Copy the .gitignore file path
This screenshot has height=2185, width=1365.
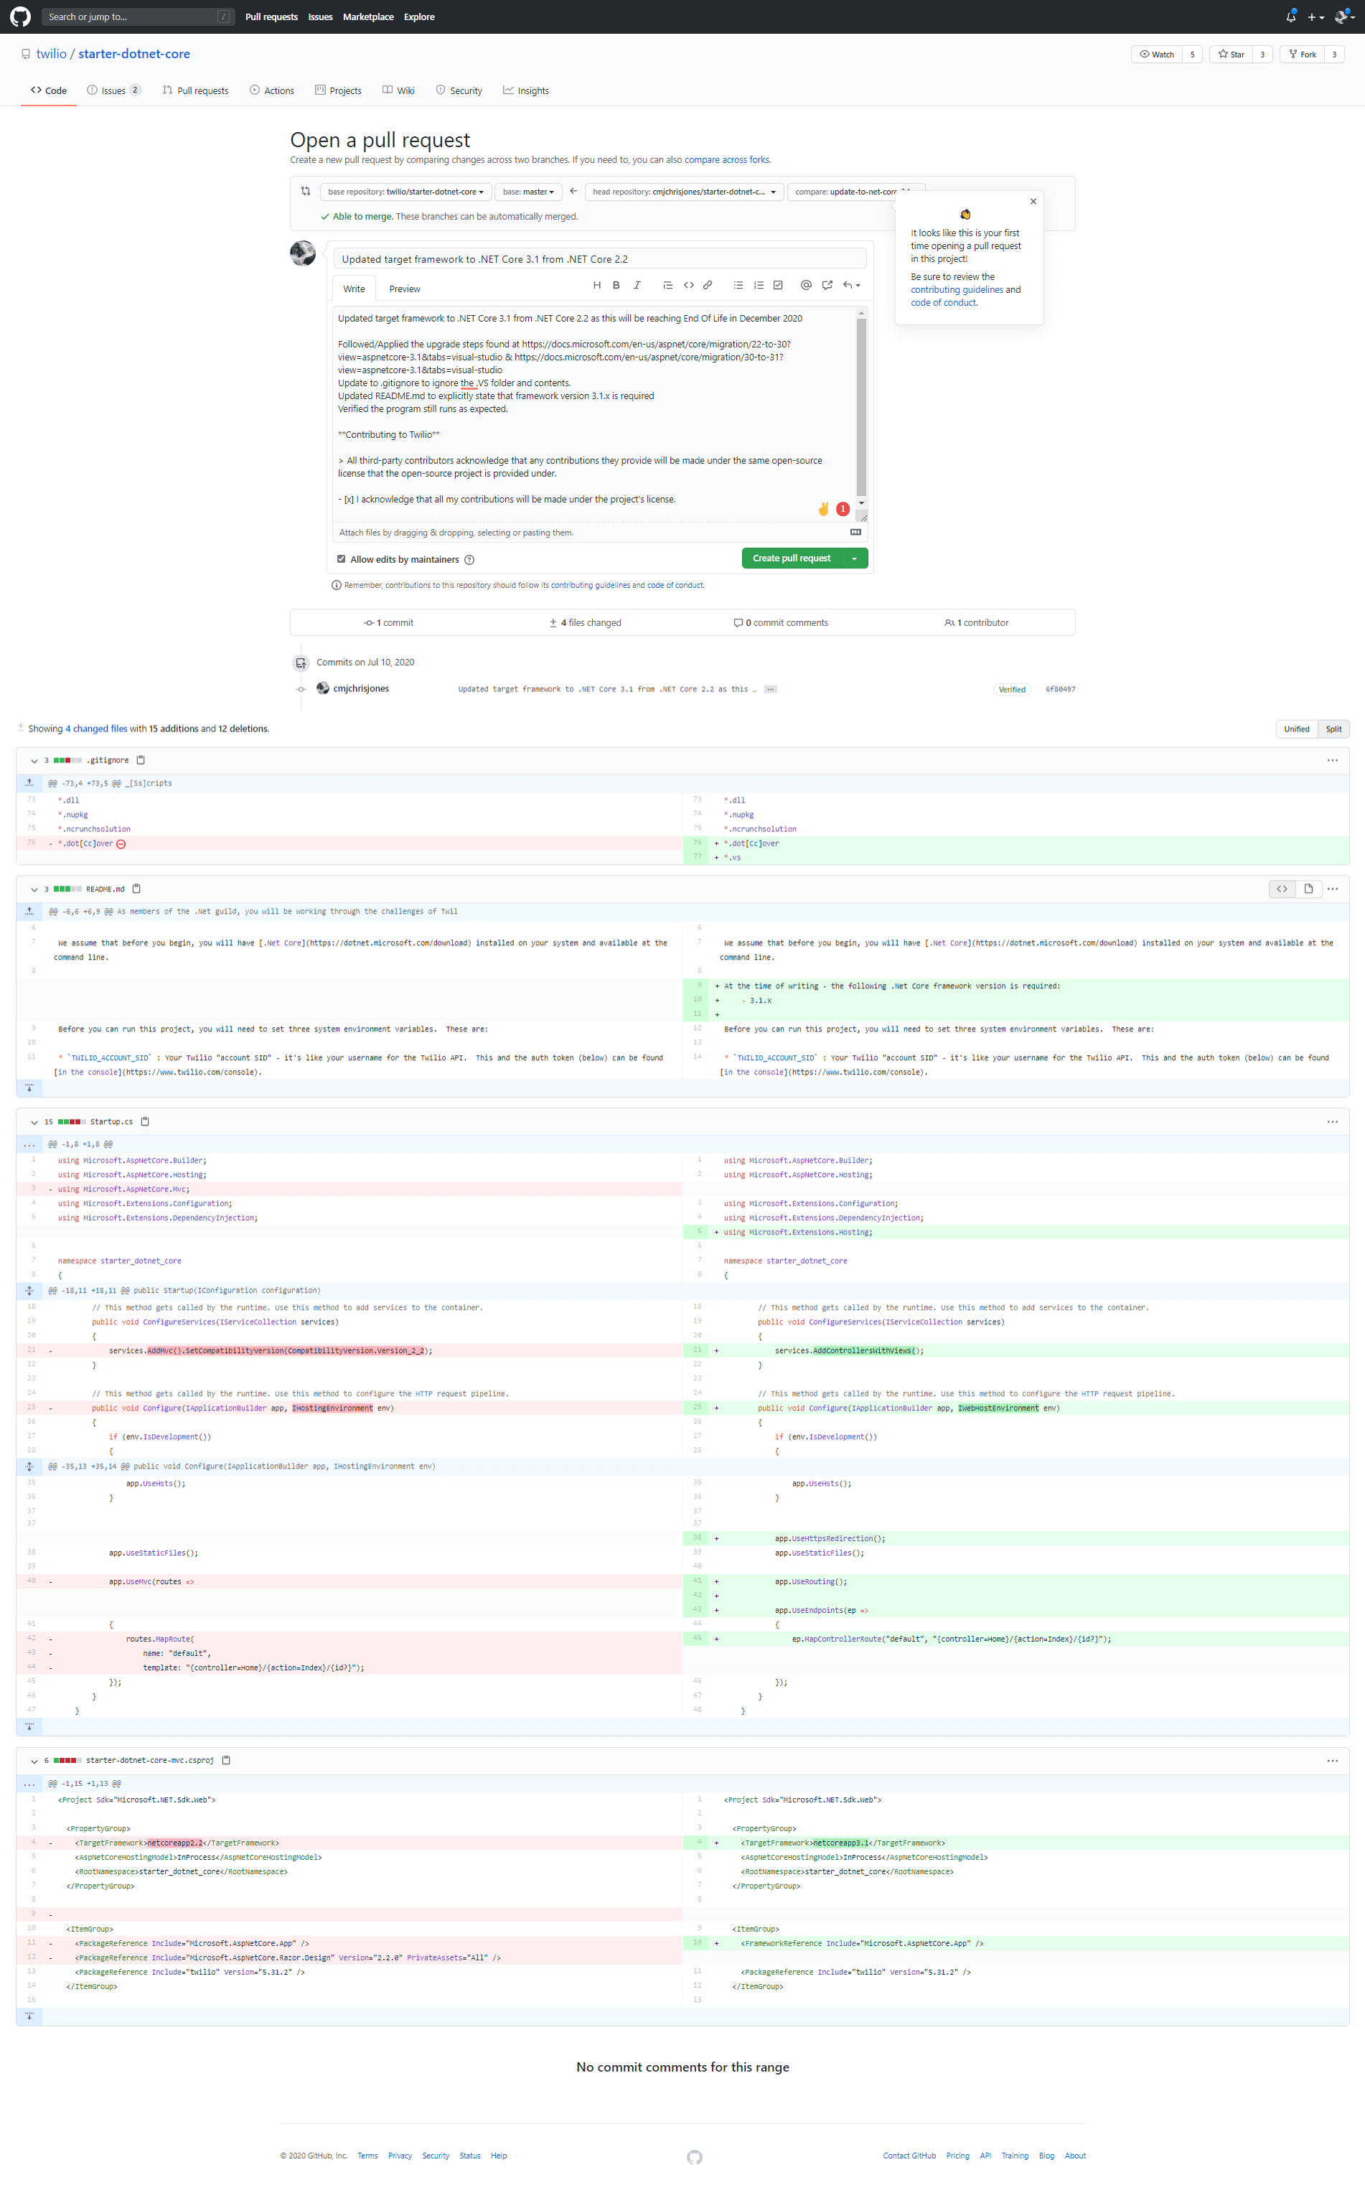[141, 760]
